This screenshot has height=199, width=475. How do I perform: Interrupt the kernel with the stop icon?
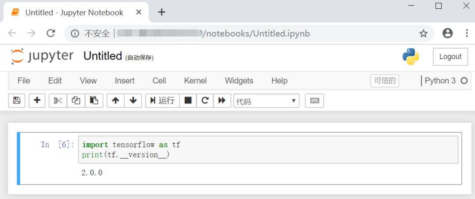(x=188, y=101)
